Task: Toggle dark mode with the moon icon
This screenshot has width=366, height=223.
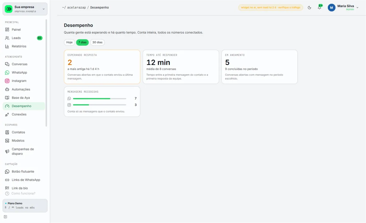Action: (x=310, y=8)
